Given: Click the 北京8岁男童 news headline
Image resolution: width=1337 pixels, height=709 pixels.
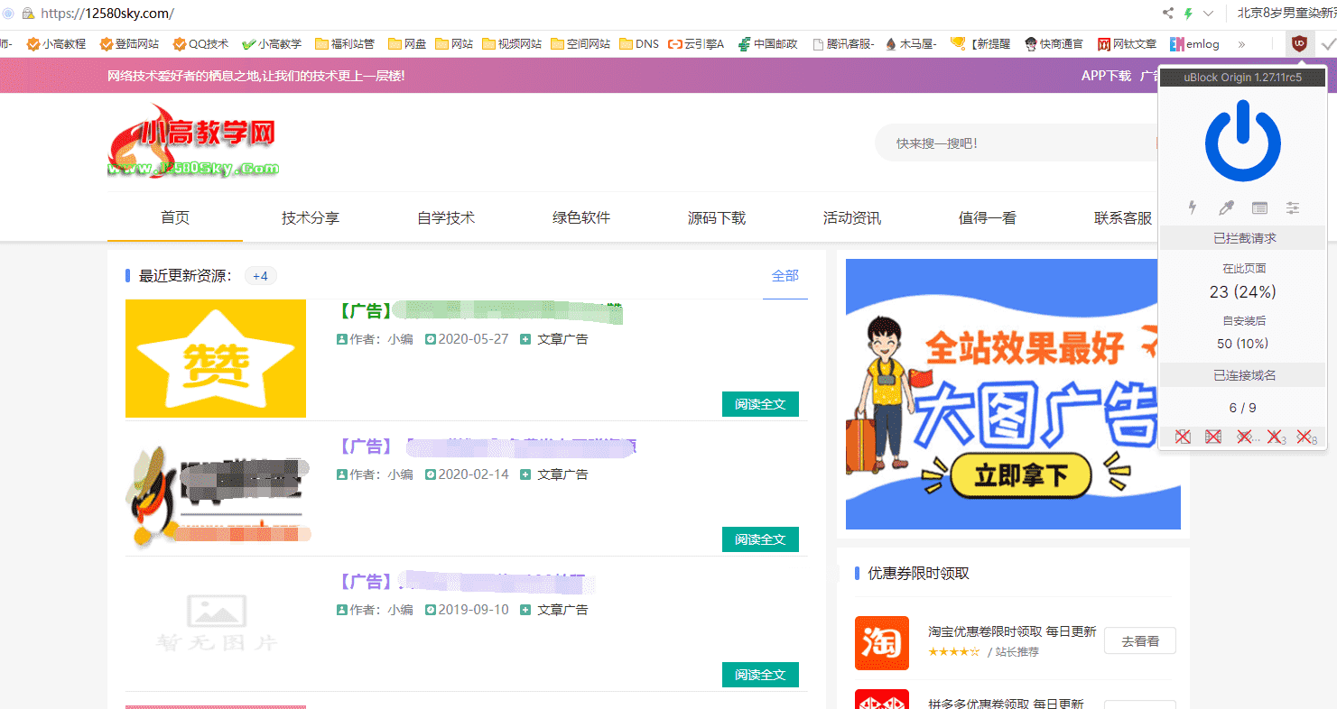Looking at the screenshot, I should click(1286, 14).
